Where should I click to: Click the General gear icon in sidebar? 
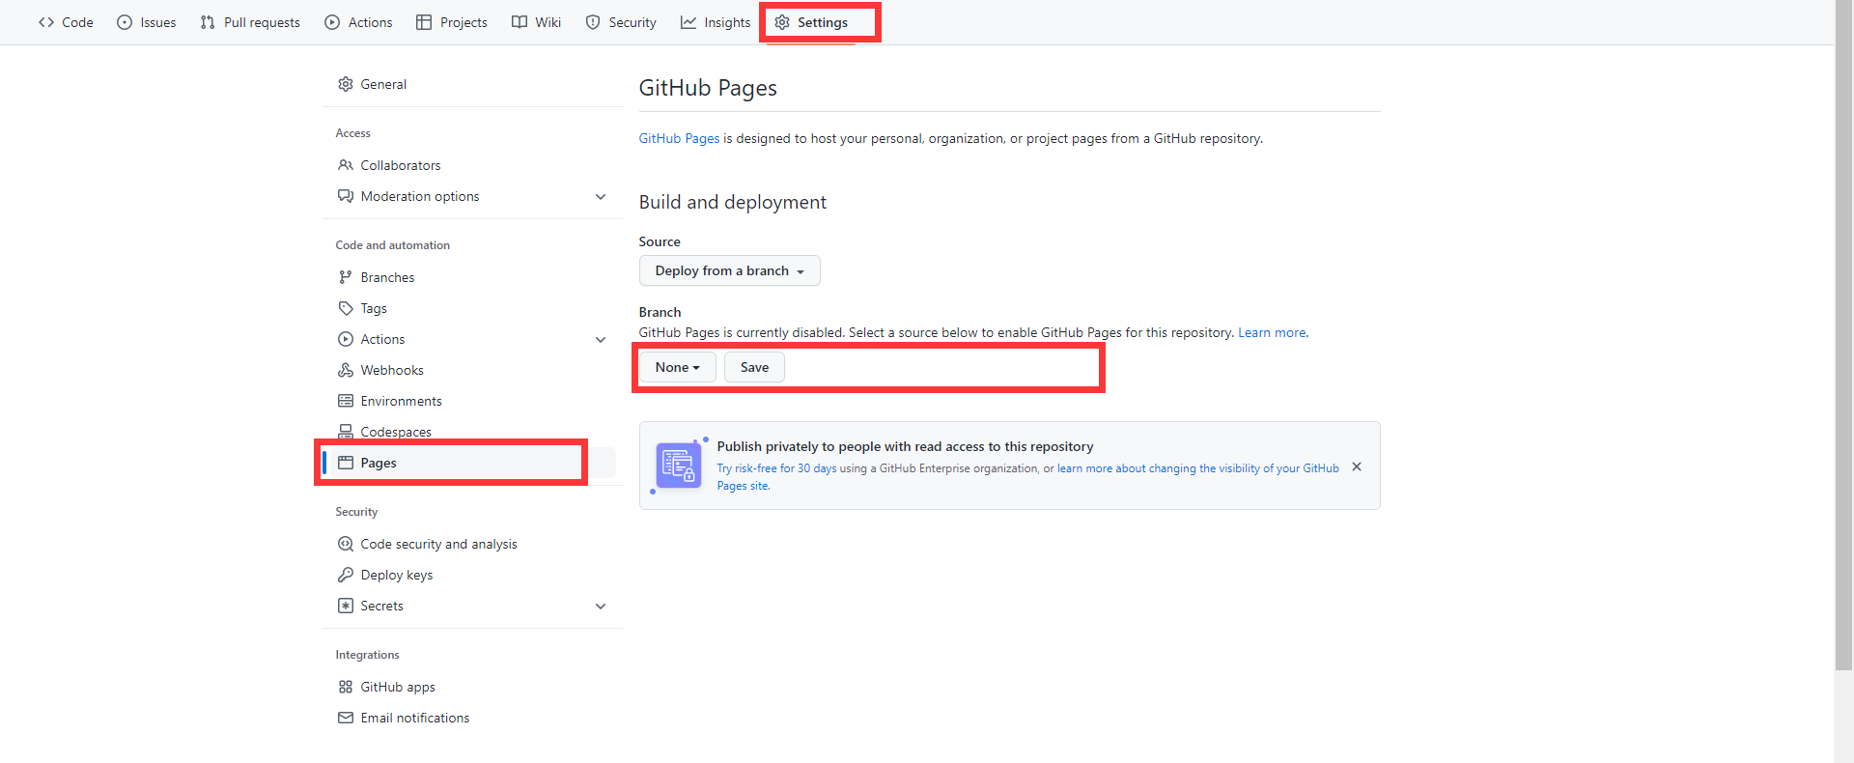point(346,84)
